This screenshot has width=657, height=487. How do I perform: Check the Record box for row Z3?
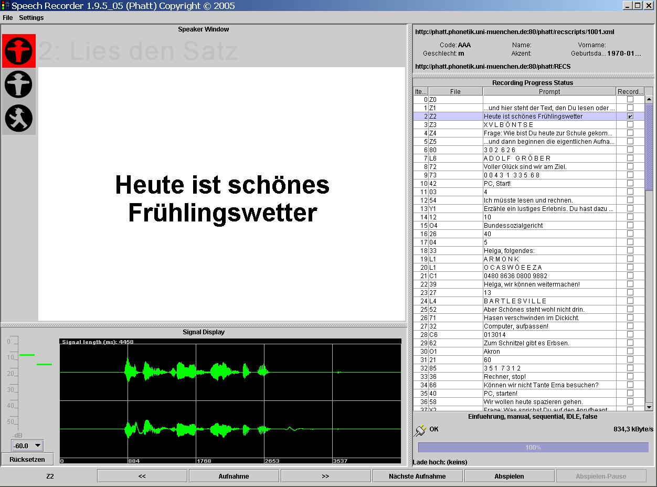click(630, 125)
